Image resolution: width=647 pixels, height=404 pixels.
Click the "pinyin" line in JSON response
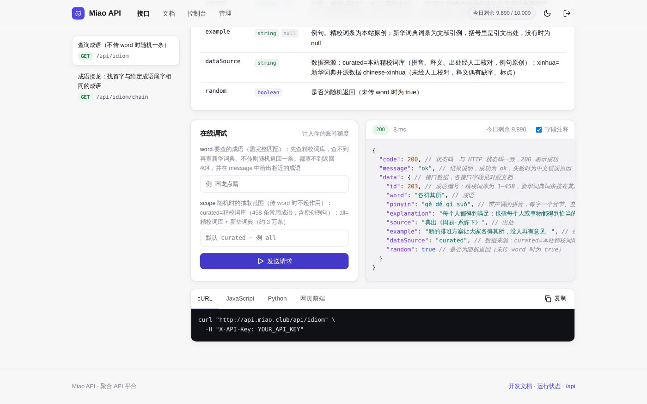[x=481, y=205]
